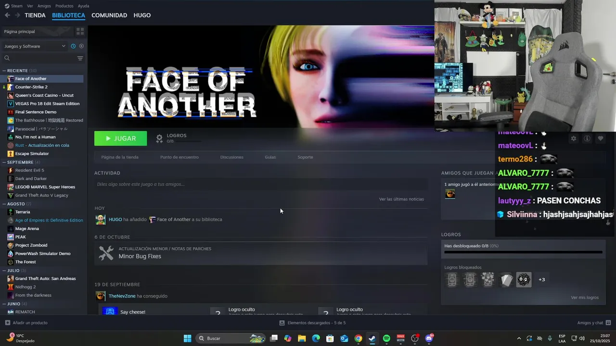The height and width of the screenshot is (346, 616).
Task: Collapse the RECIENTE section
Action: [x=4, y=71]
